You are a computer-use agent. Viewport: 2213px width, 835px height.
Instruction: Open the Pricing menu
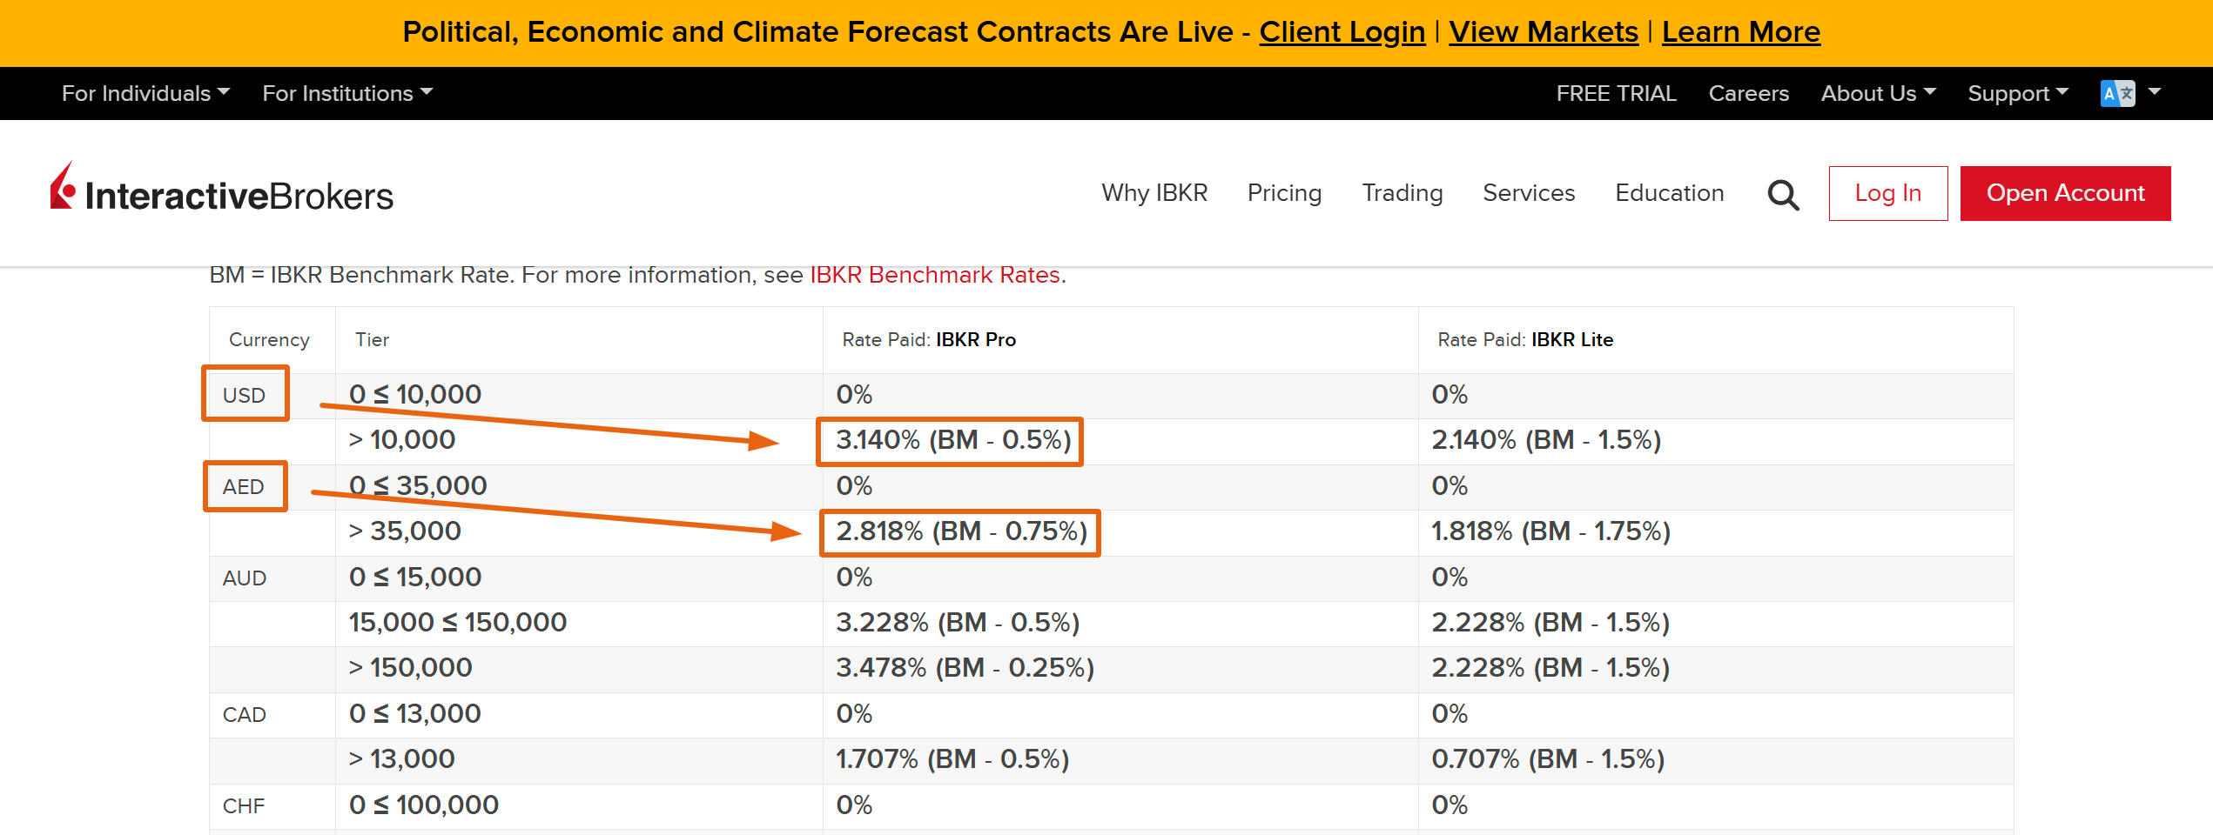[x=1284, y=193]
